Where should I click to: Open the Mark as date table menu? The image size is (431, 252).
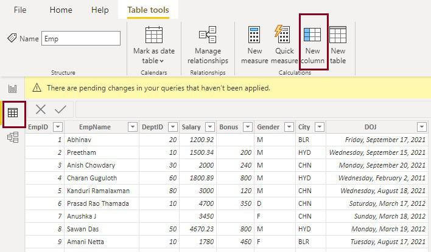tap(153, 46)
